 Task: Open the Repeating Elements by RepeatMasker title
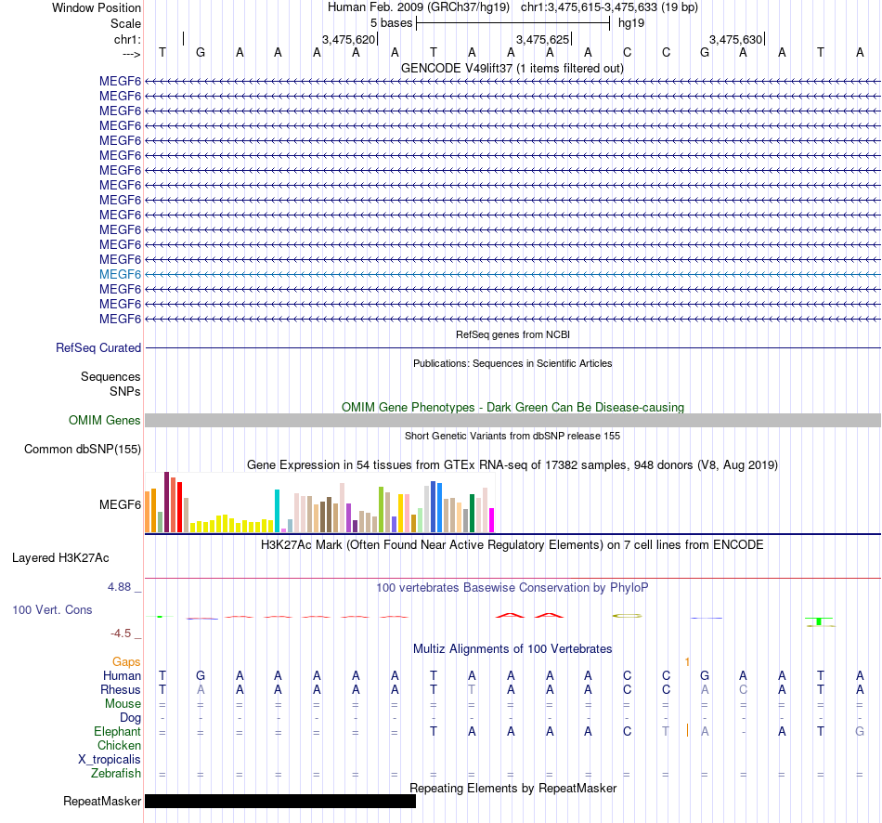512,788
